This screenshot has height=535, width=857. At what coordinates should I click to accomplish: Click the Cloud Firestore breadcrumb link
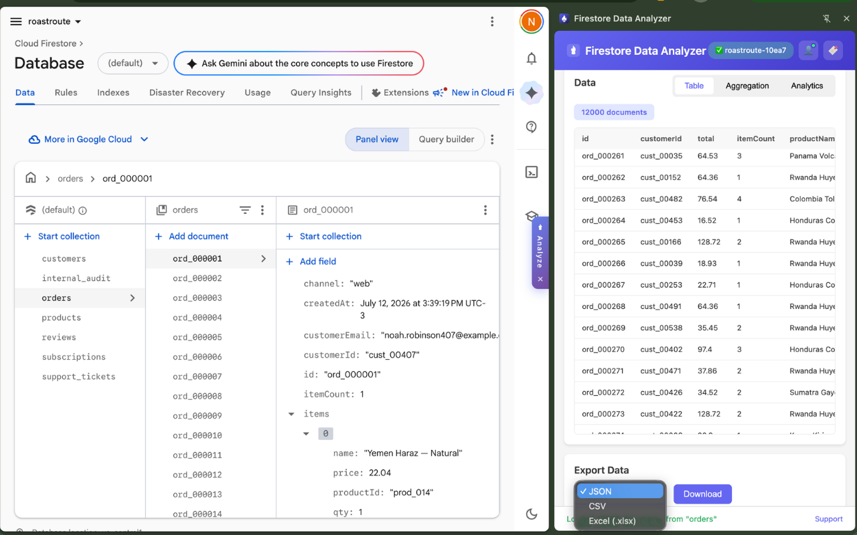pos(46,43)
